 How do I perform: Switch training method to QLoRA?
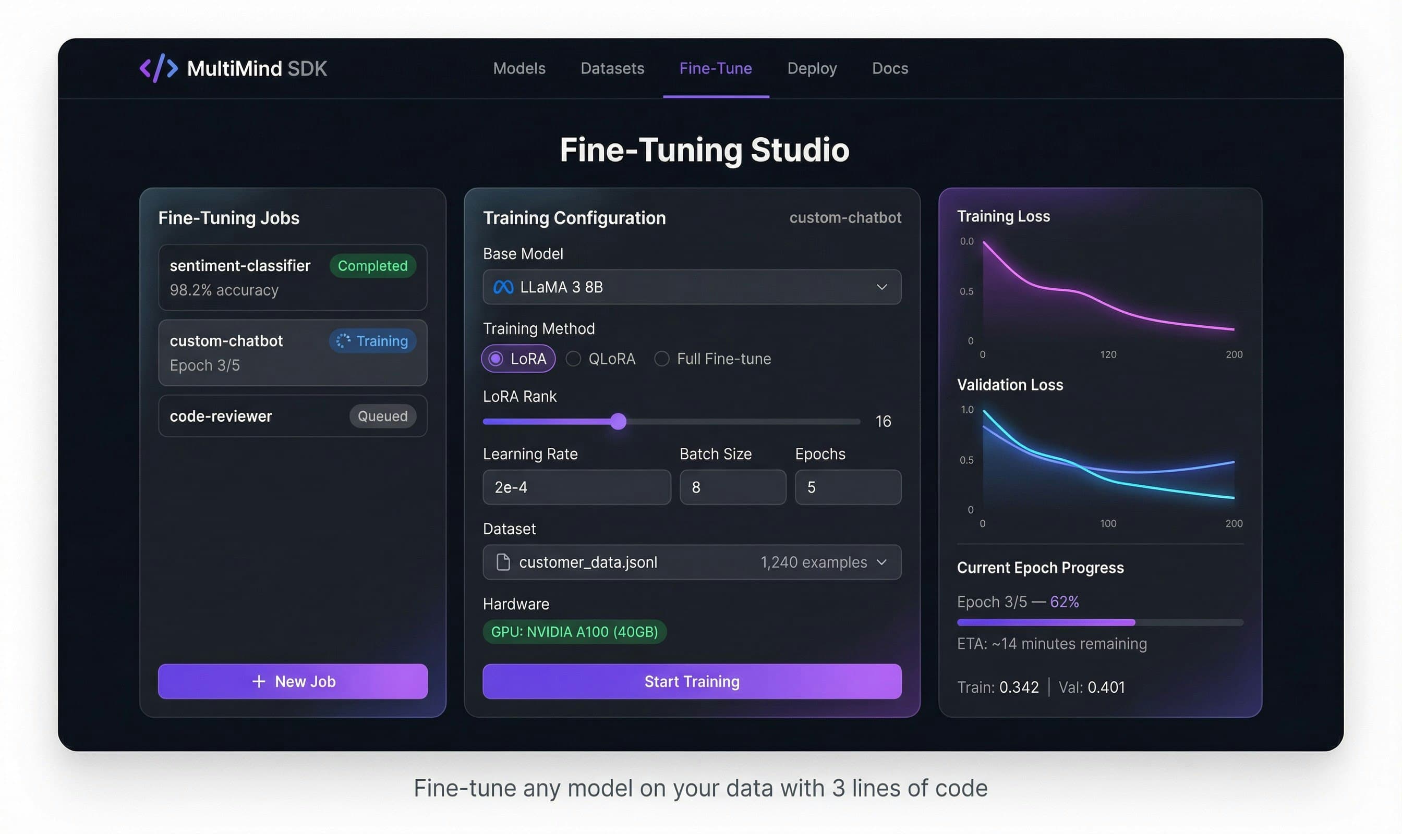(574, 359)
